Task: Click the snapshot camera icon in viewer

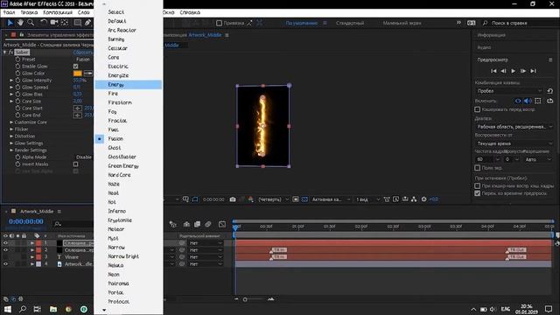Action: [x=233, y=199]
